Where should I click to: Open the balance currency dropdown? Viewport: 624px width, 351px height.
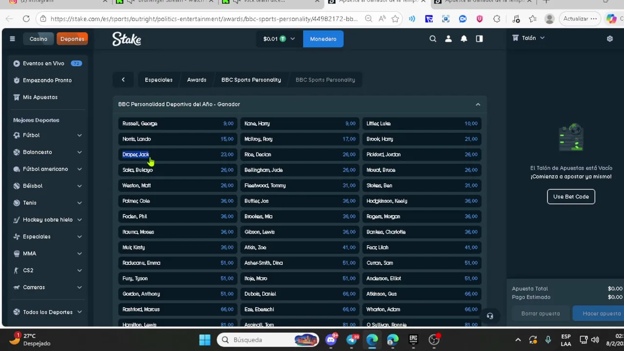(x=279, y=39)
